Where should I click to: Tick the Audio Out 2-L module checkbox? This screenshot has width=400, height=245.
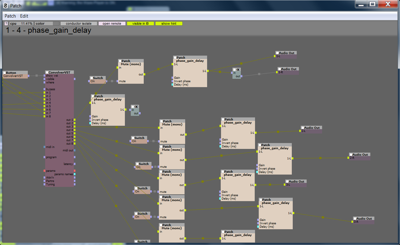(303, 128)
